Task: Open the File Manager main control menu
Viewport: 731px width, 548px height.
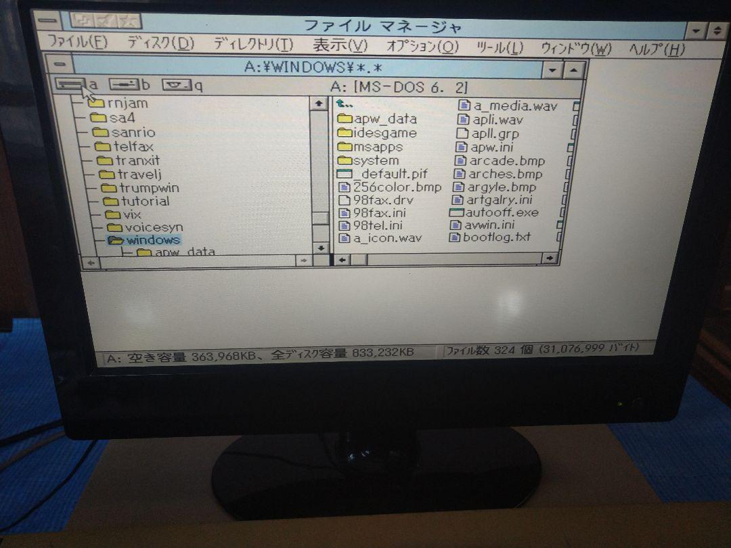Action: pos(47,20)
